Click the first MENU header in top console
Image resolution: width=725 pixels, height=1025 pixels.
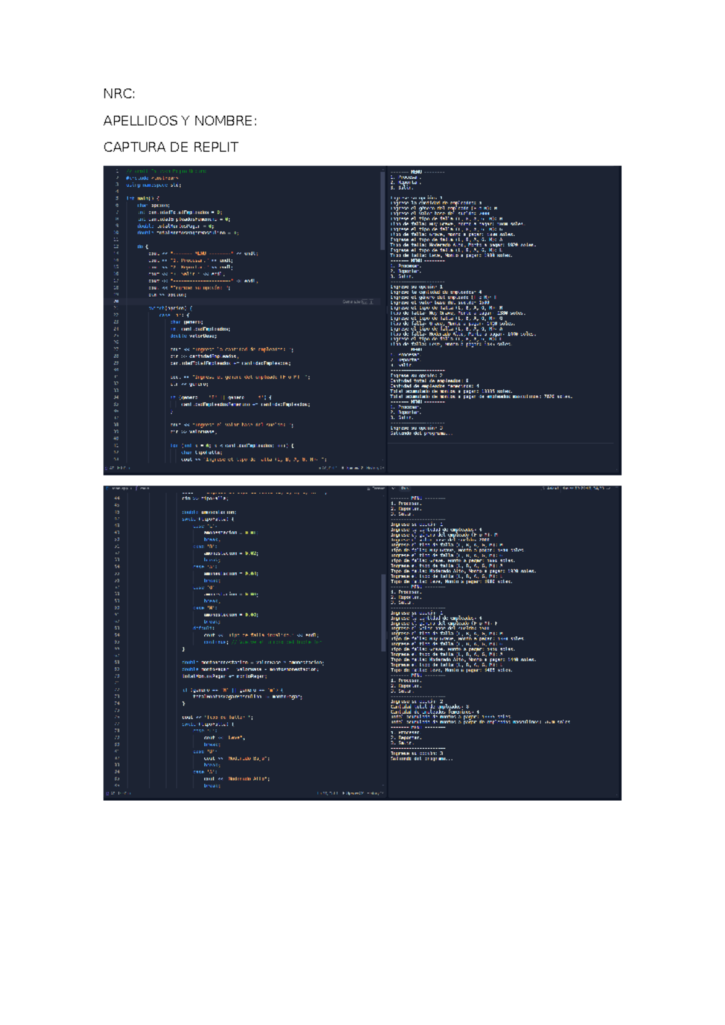coord(417,172)
